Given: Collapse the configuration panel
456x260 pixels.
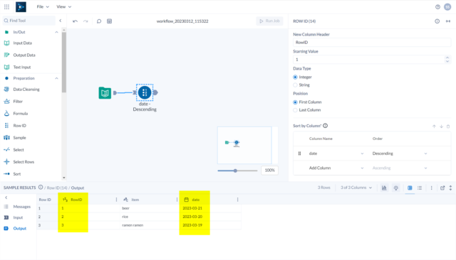Looking at the screenshot, I should 448,21.
